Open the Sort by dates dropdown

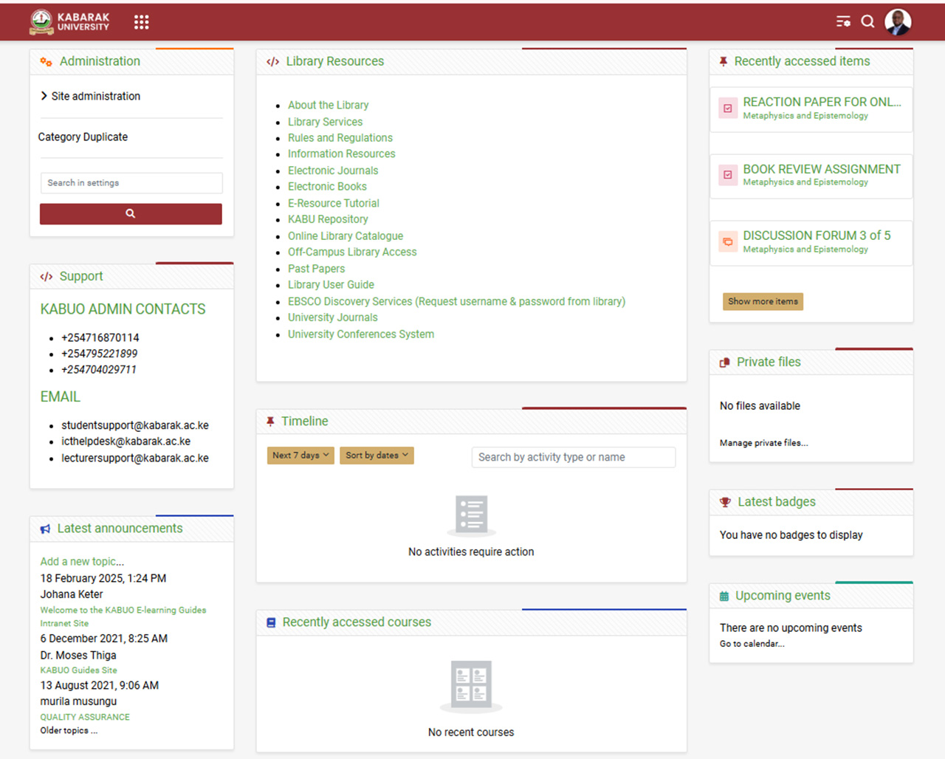click(377, 456)
